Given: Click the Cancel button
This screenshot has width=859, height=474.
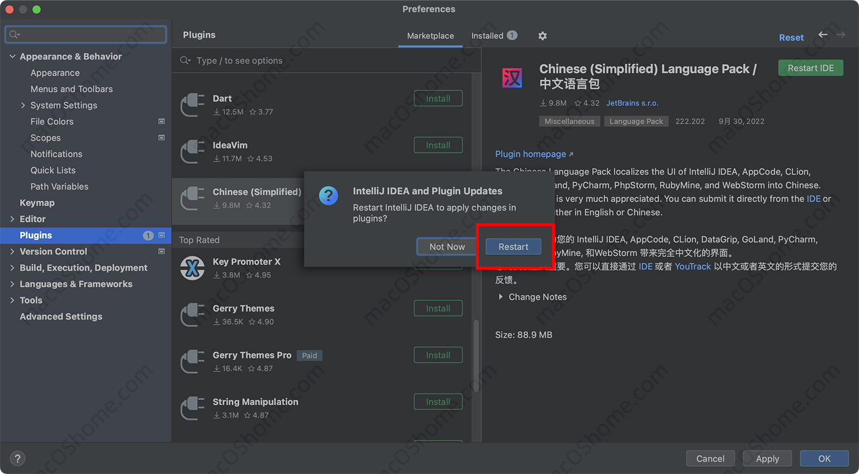Looking at the screenshot, I should pos(710,459).
